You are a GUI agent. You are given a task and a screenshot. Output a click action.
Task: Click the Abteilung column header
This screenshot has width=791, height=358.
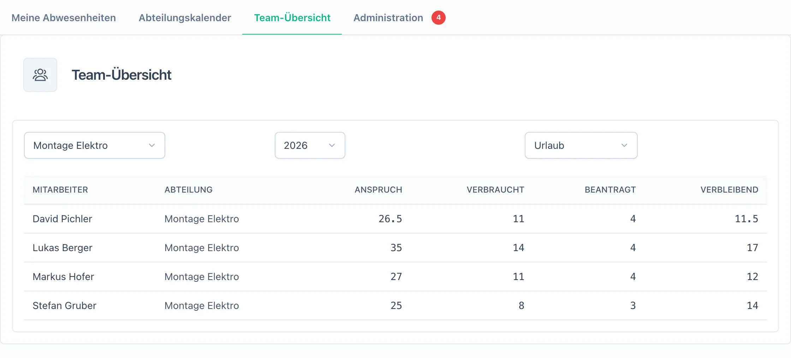pos(189,190)
